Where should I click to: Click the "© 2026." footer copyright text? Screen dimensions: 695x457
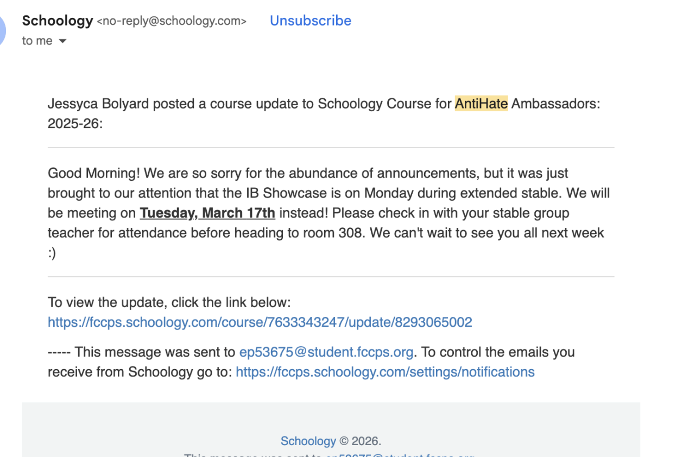pyautogui.click(x=360, y=441)
